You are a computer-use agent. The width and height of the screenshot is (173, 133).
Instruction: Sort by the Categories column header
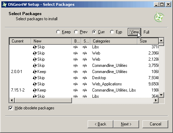(x=114, y=41)
